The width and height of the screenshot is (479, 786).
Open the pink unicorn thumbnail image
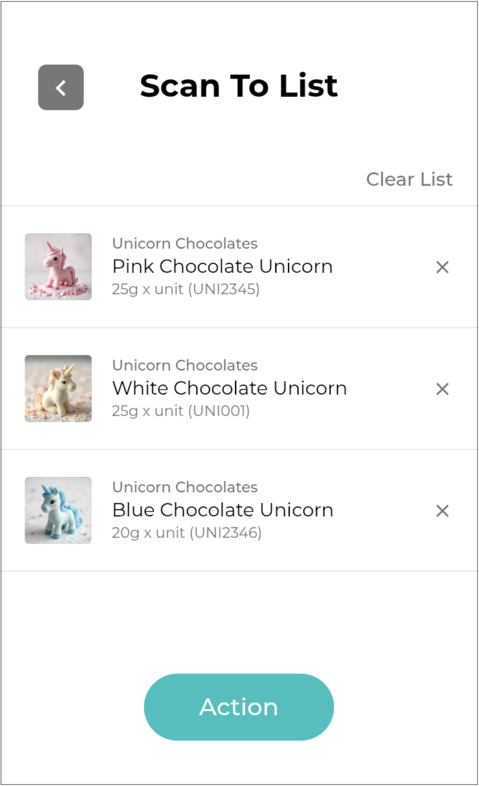pos(58,267)
